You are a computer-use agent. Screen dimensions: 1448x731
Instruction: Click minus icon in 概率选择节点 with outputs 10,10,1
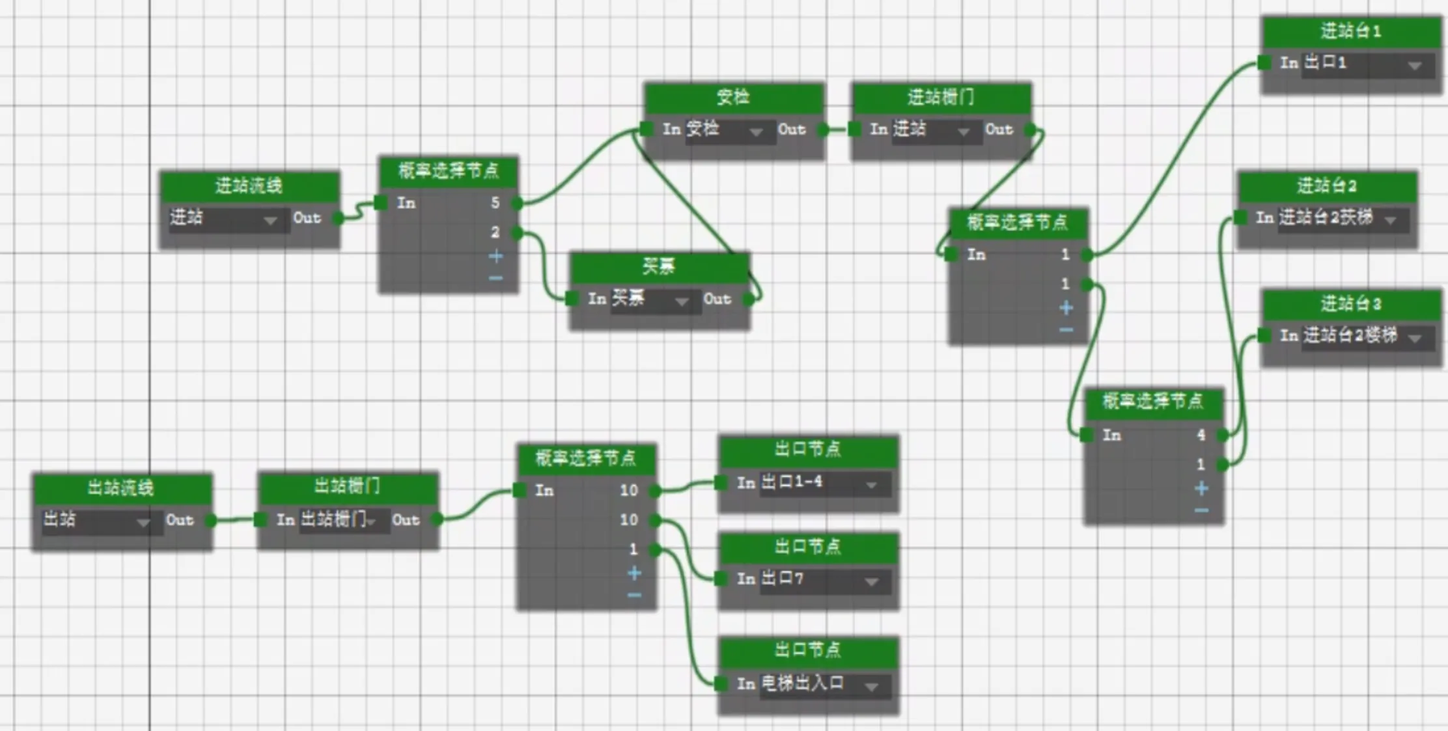633,596
